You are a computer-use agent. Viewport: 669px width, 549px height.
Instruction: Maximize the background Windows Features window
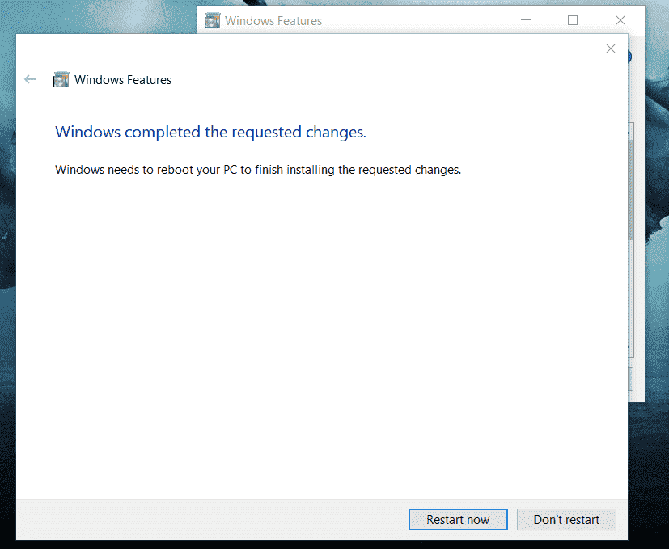coord(573,20)
